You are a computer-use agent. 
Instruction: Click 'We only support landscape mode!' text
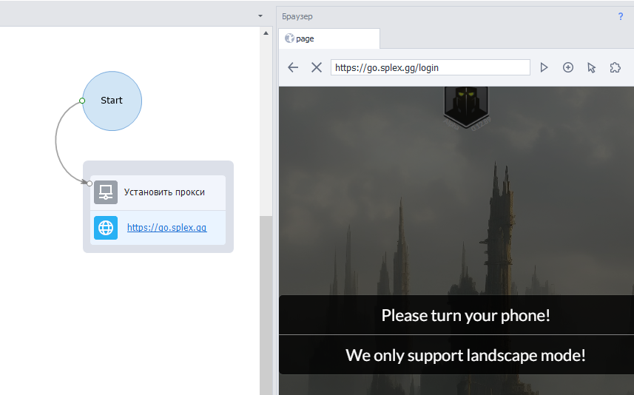465,355
